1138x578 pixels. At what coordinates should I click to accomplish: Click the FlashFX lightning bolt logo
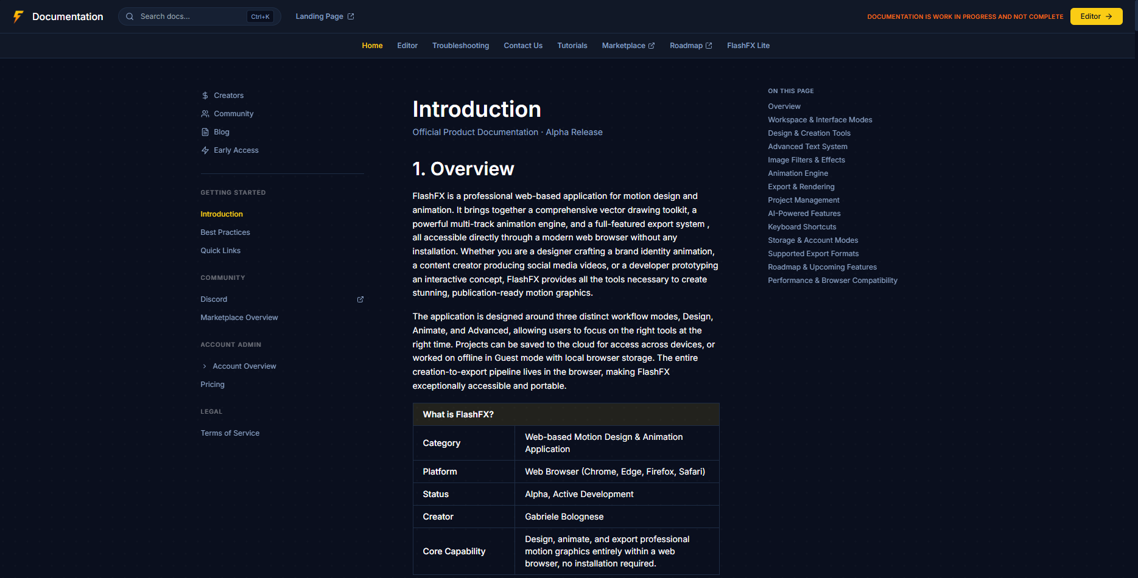[18, 16]
